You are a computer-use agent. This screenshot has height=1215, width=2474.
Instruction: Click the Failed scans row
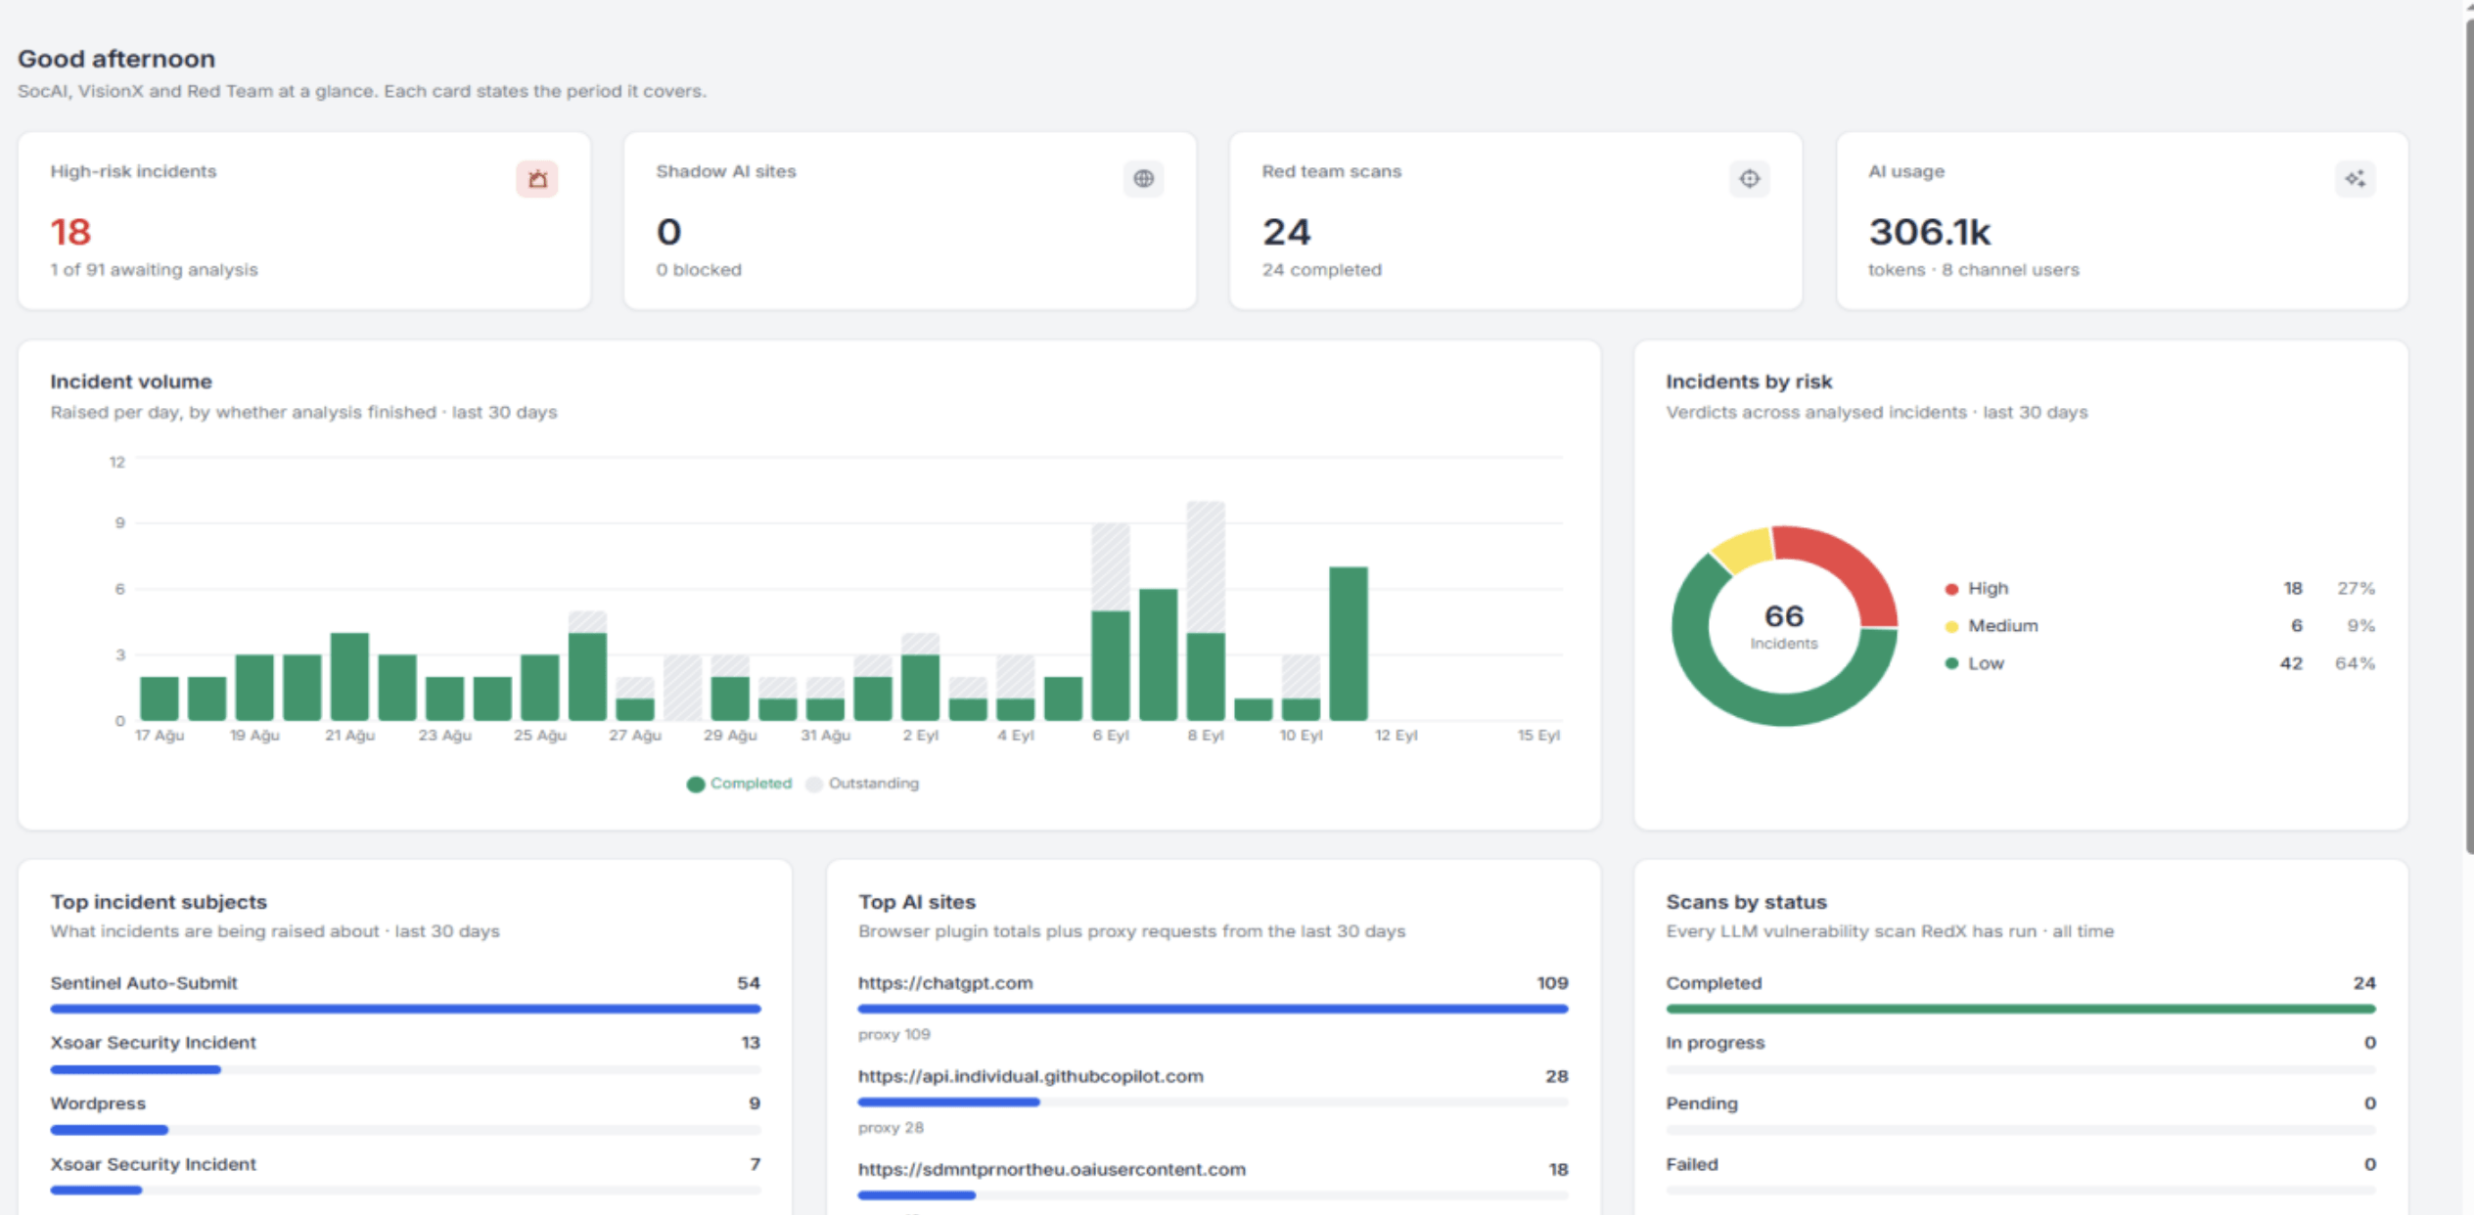tap(2021, 1175)
